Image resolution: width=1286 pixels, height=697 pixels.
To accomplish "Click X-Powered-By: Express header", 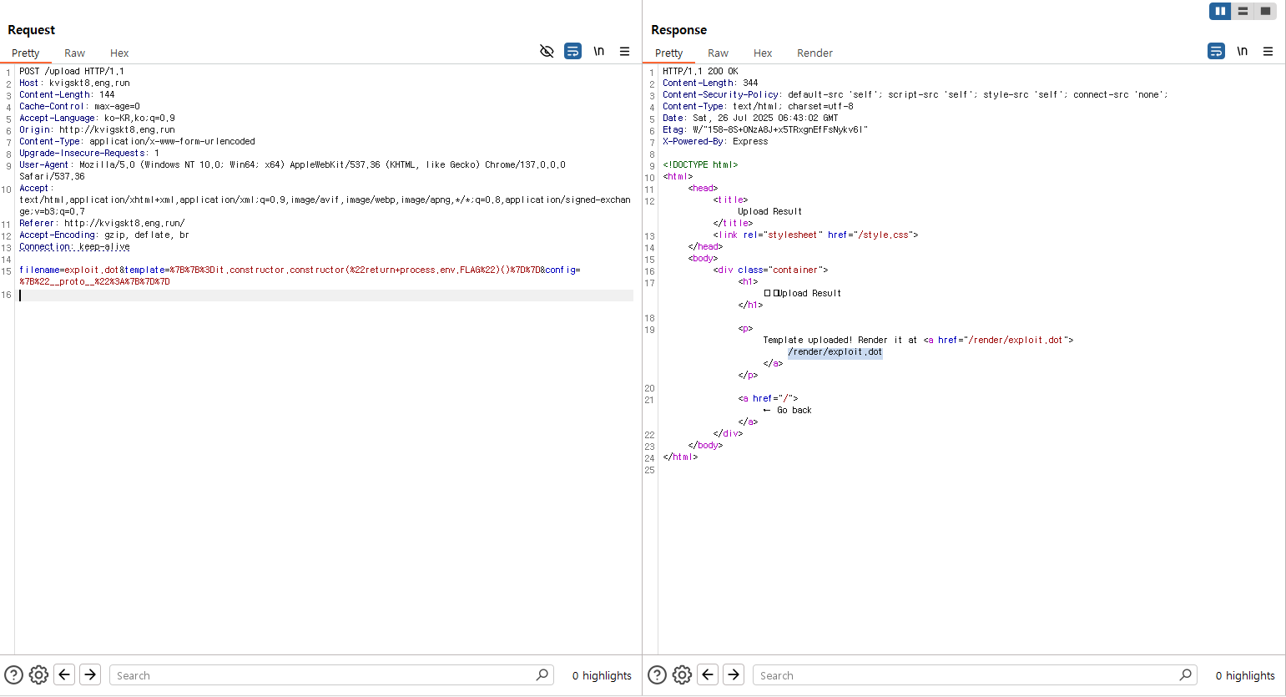I will (715, 141).
